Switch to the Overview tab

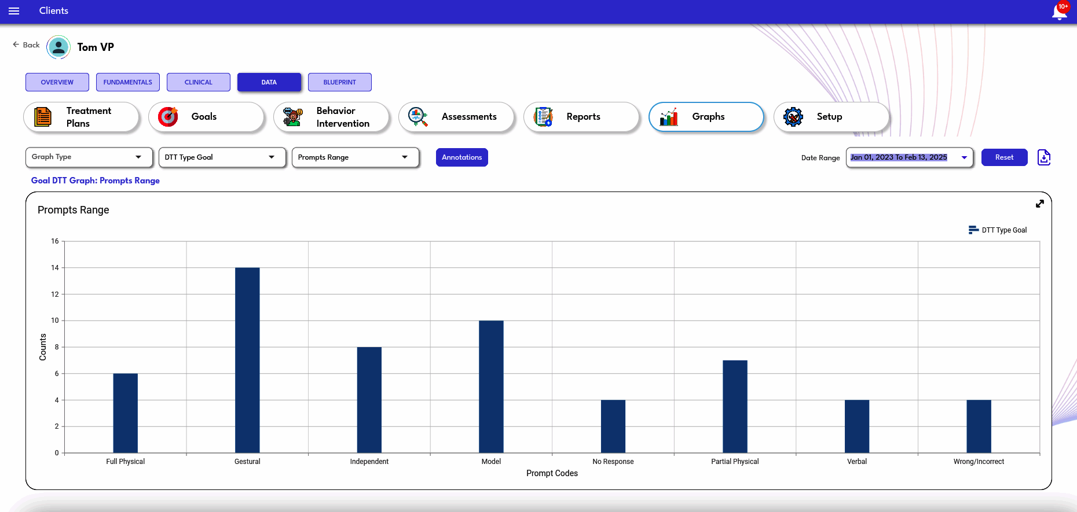(57, 82)
